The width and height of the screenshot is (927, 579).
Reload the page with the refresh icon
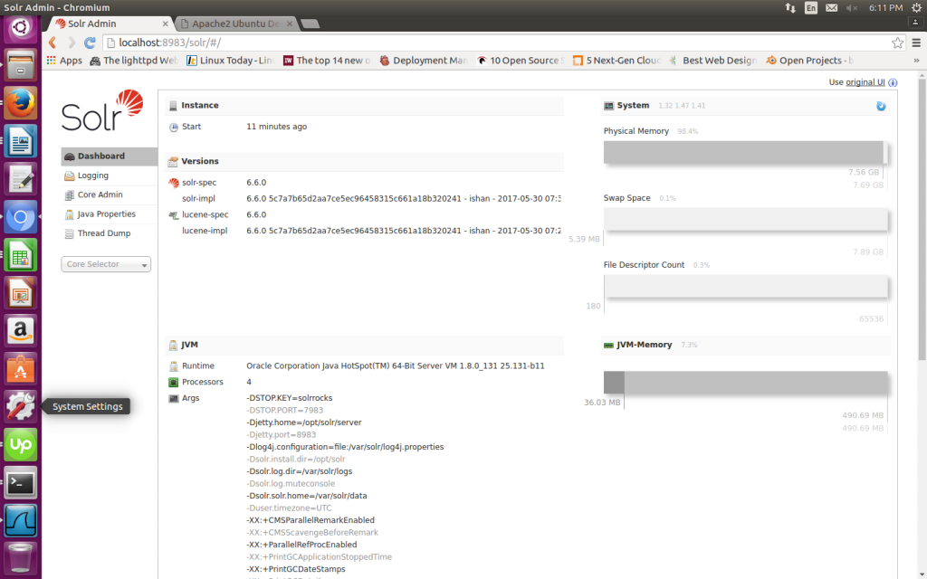pyautogui.click(x=90, y=43)
